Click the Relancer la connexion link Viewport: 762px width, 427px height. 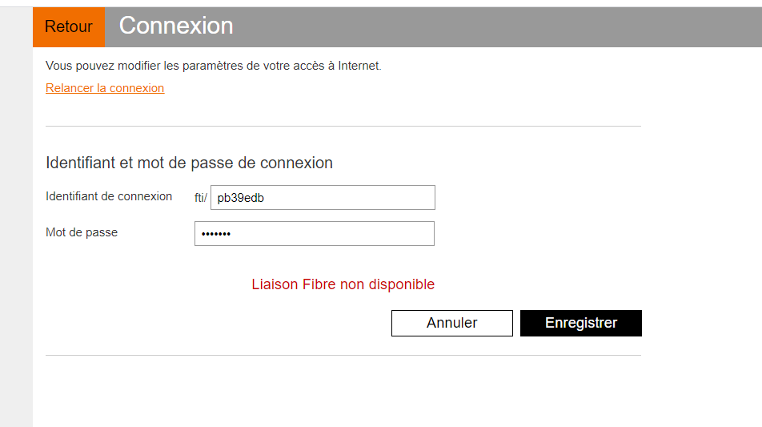tap(105, 88)
